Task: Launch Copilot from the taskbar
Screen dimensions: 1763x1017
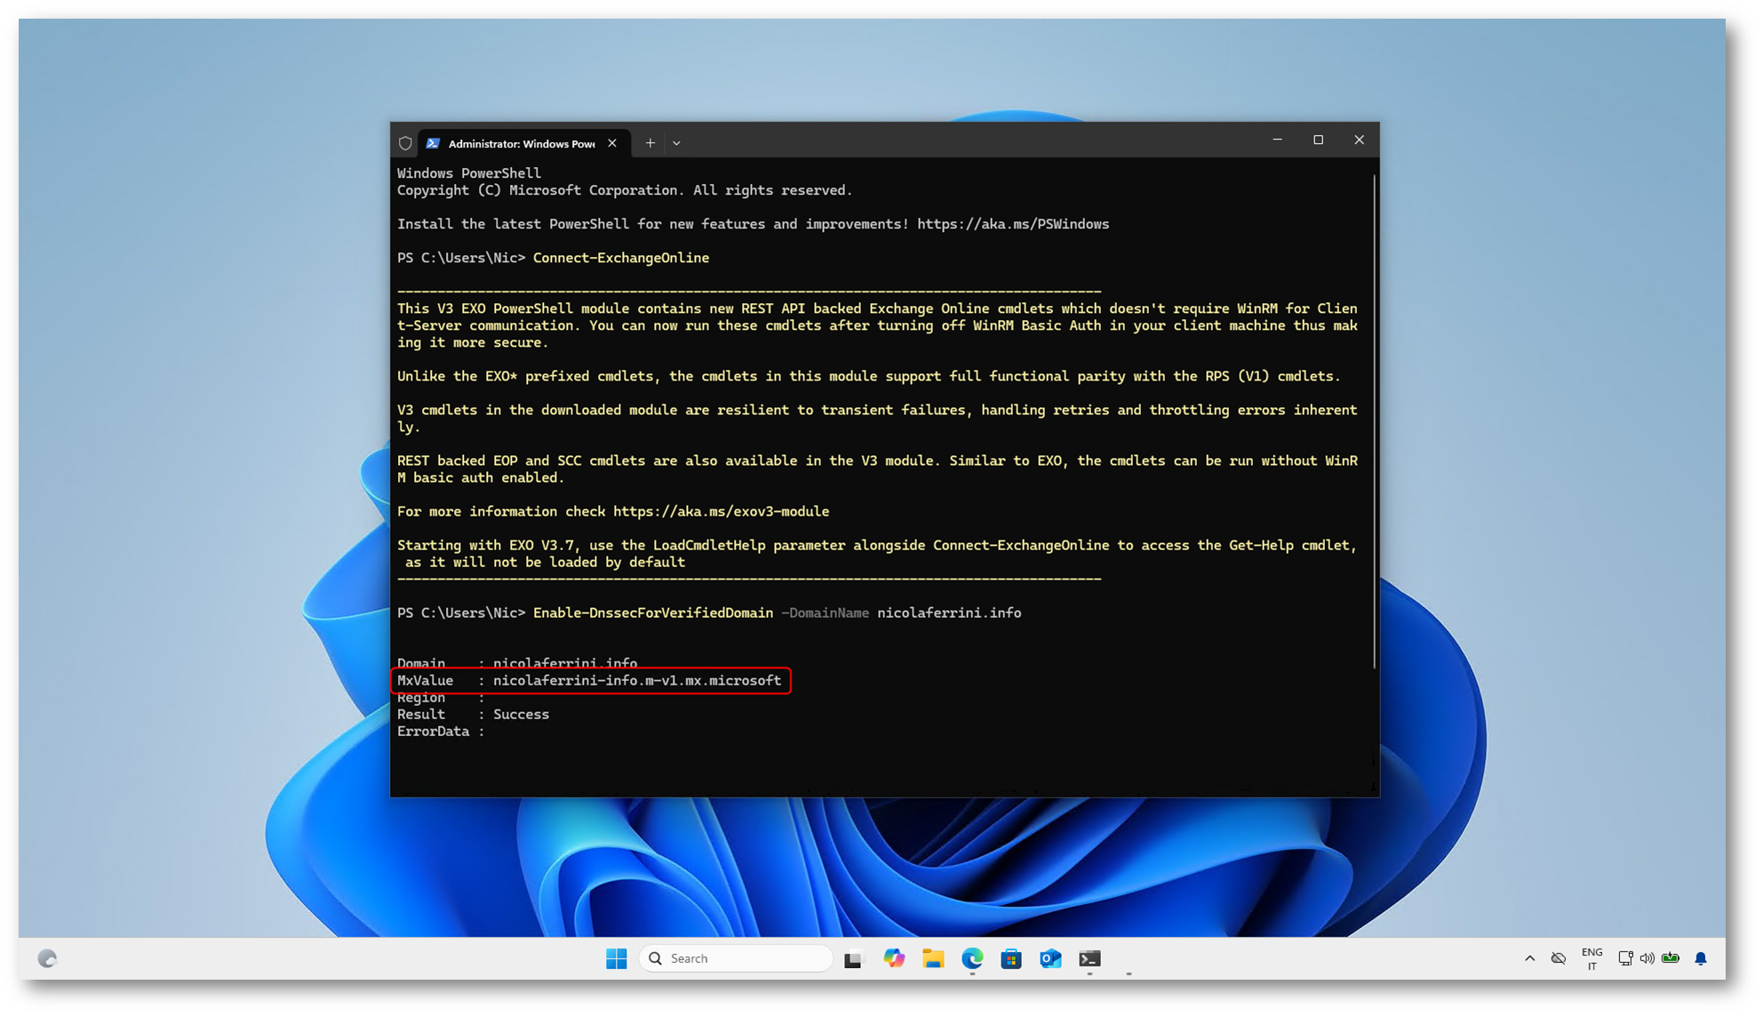Action: [x=894, y=958]
